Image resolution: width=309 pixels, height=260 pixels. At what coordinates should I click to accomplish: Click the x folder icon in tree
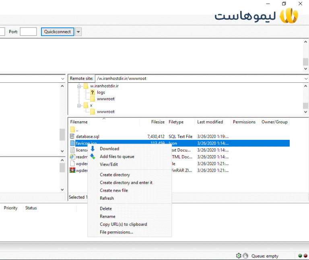[86, 105]
